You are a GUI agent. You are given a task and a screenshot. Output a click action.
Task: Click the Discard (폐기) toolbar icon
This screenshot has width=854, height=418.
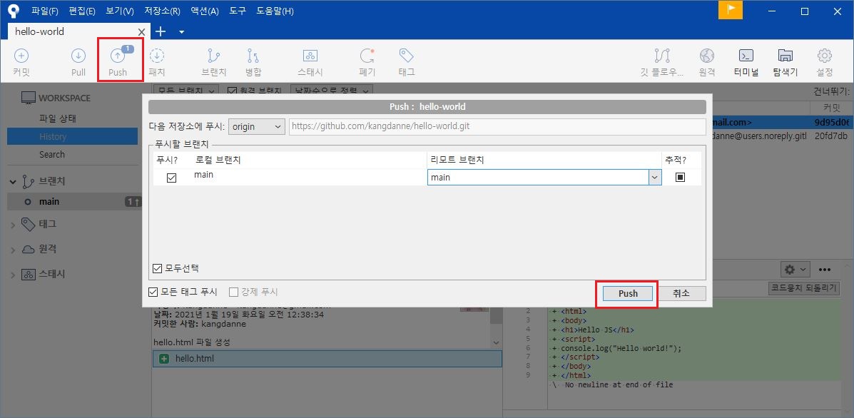tap(367, 61)
